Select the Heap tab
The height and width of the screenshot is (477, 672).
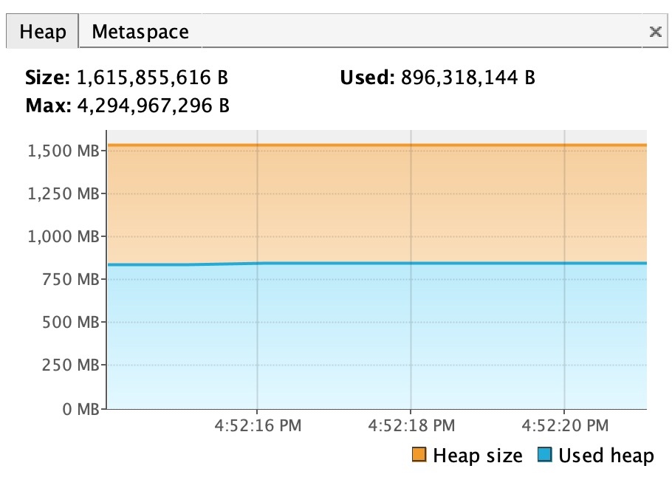pos(42,32)
